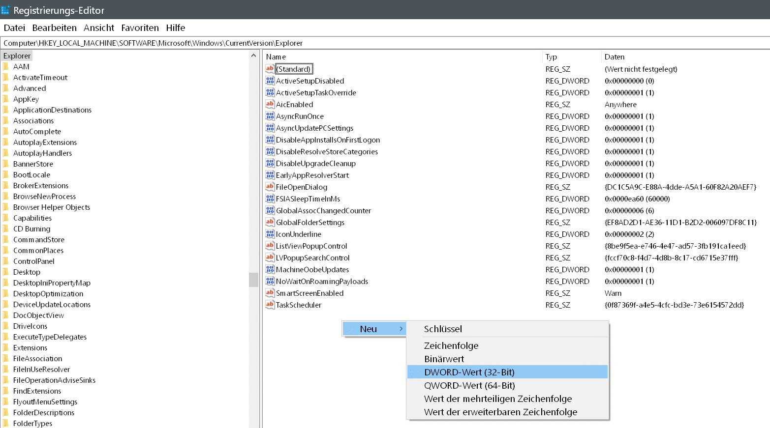The width and height of the screenshot is (770, 428).
Task: Click into the registry path address bar
Action: click(384, 43)
